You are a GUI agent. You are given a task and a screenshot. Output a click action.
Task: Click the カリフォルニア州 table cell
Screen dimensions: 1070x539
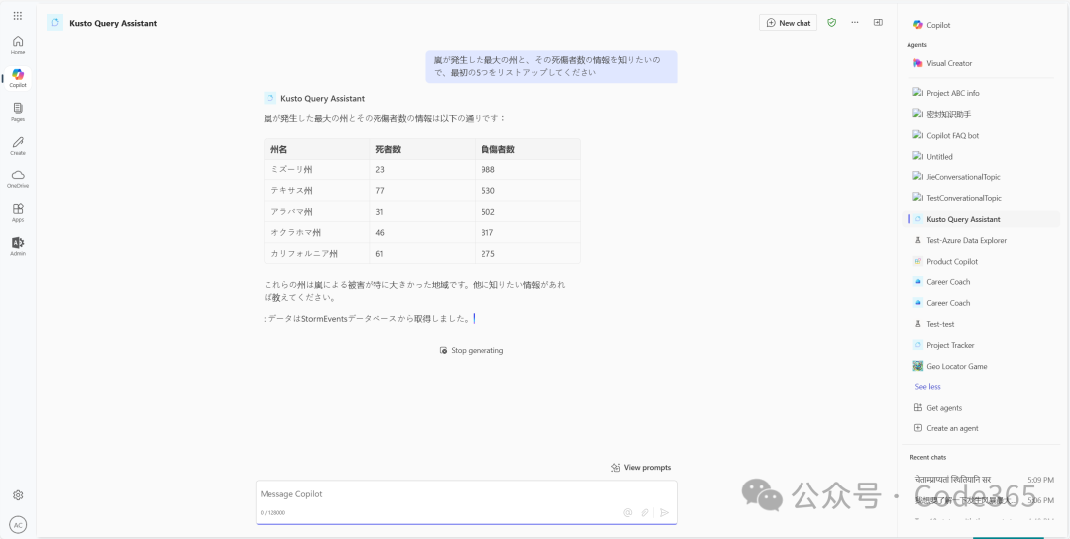(x=317, y=253)
